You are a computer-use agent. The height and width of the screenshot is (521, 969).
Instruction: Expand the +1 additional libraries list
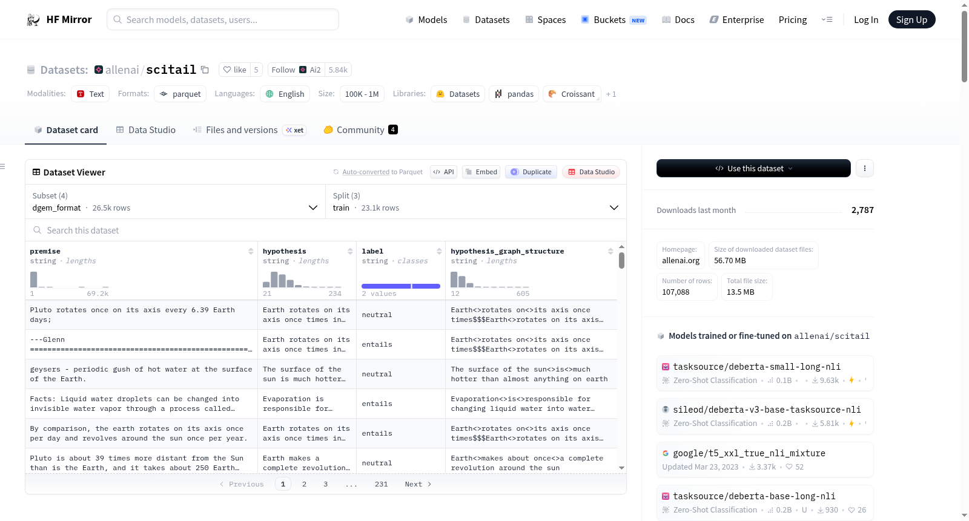coord(611,94)
